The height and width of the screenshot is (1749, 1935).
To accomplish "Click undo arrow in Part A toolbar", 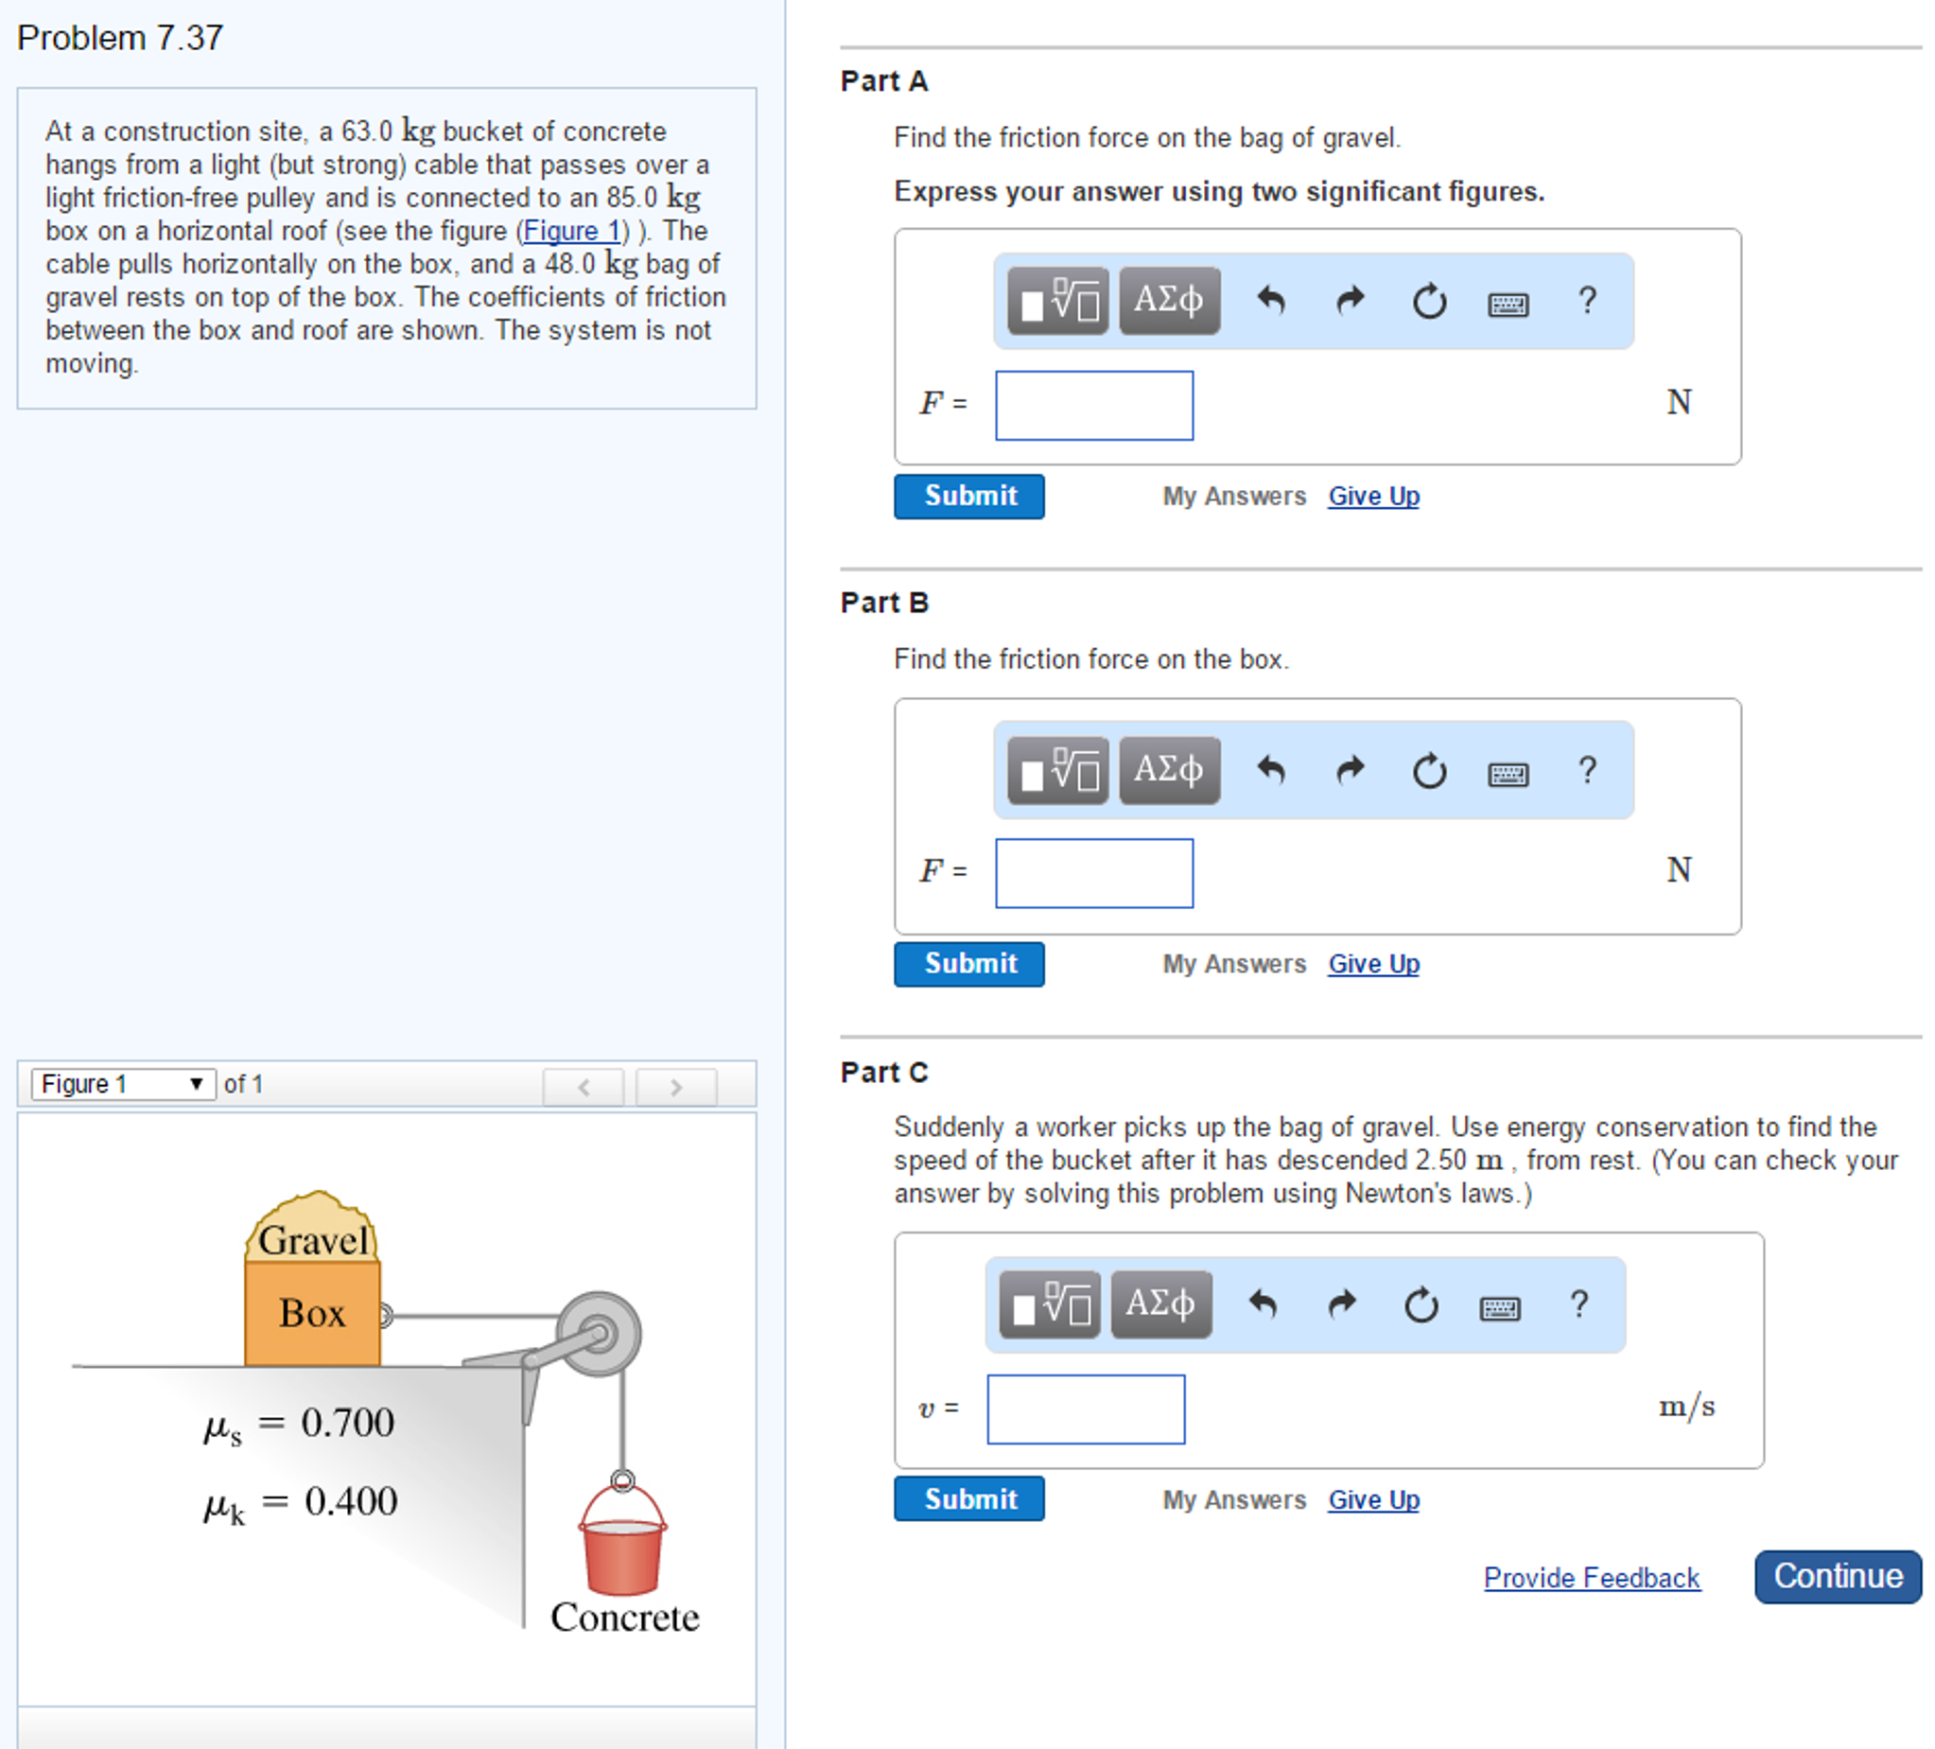I will 1271,302.
